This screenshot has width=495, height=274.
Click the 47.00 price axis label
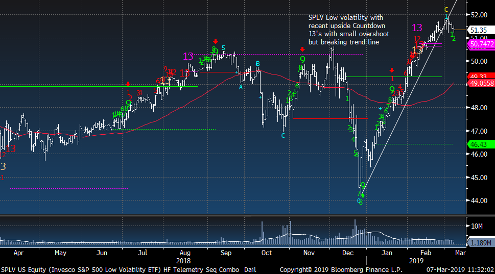[479, 131]
